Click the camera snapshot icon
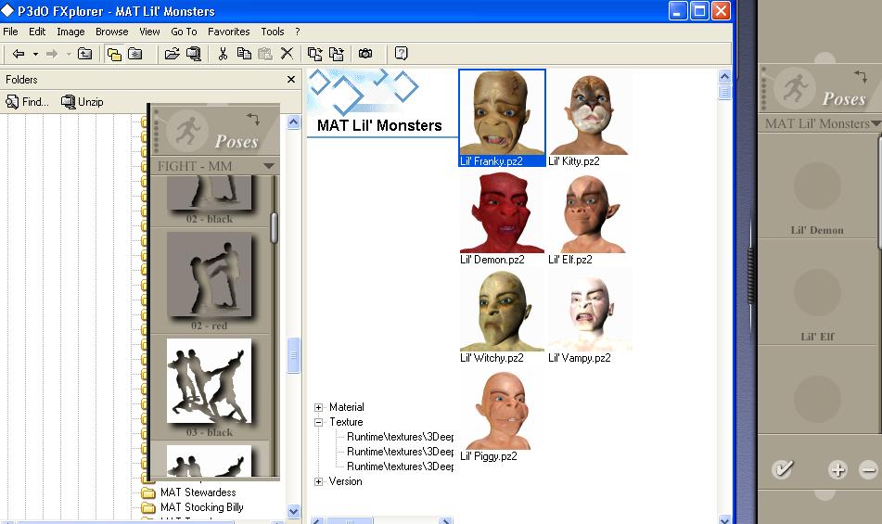The width and height of the screenshot is (882, 524). pyautogui.click(x=365, y=54)
